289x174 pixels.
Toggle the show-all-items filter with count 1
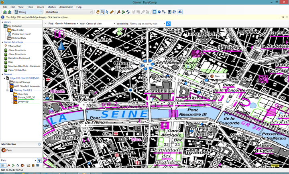(3, 165)
